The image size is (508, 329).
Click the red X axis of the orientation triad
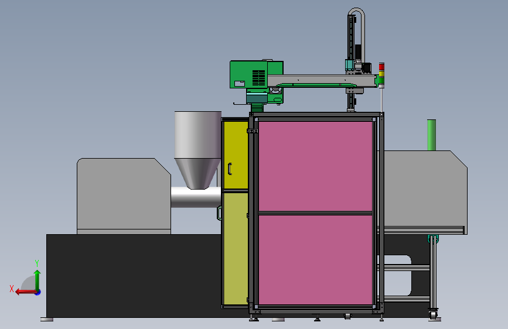point(25,292)
